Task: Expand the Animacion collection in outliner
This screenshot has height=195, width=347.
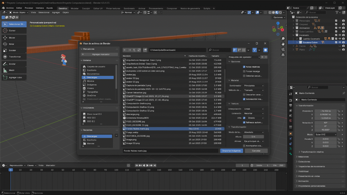Action: 294,28
